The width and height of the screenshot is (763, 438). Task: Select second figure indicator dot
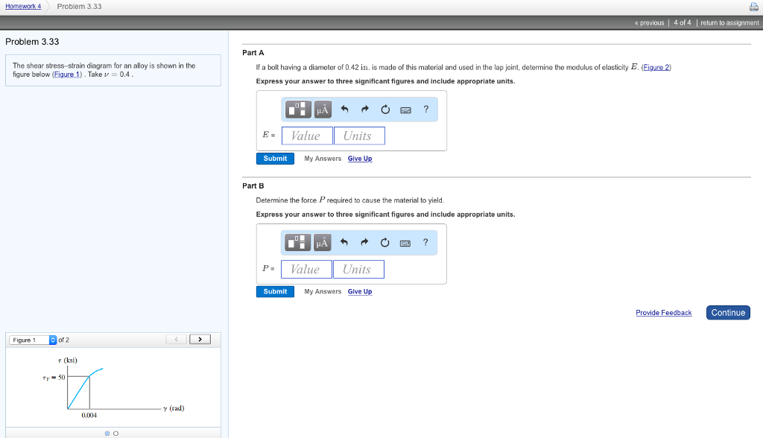point(115,433)
